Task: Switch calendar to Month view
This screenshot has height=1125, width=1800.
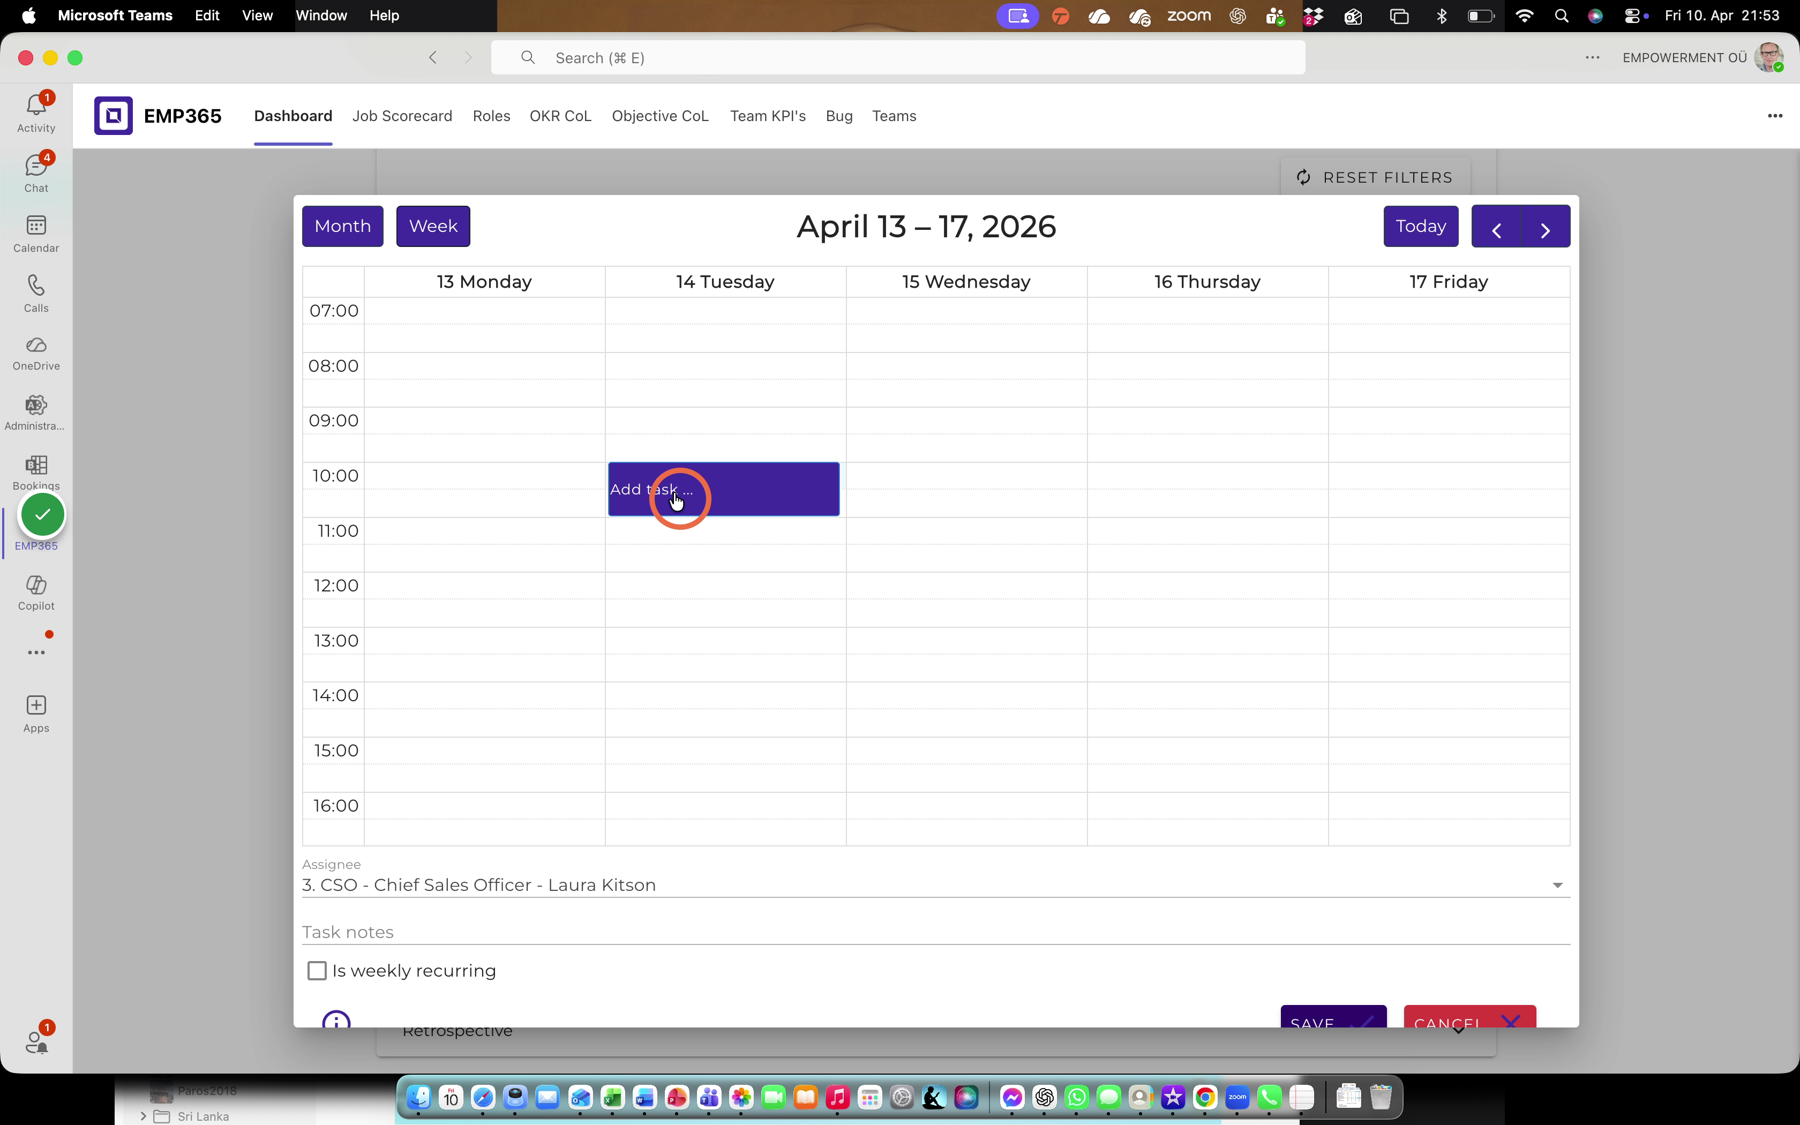Action: coord(342,226)
